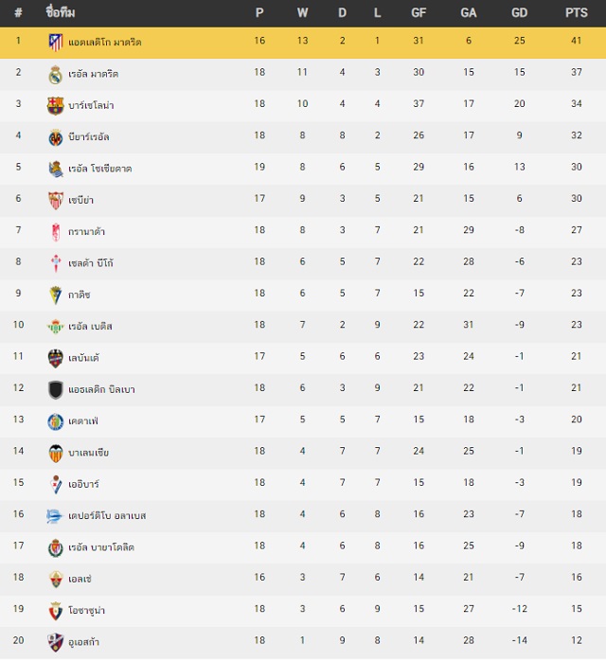This screenshot has width=606, height=662.
Task: Click the Athletic Bilbao black shield icon
Action: [x=55, y=389]
